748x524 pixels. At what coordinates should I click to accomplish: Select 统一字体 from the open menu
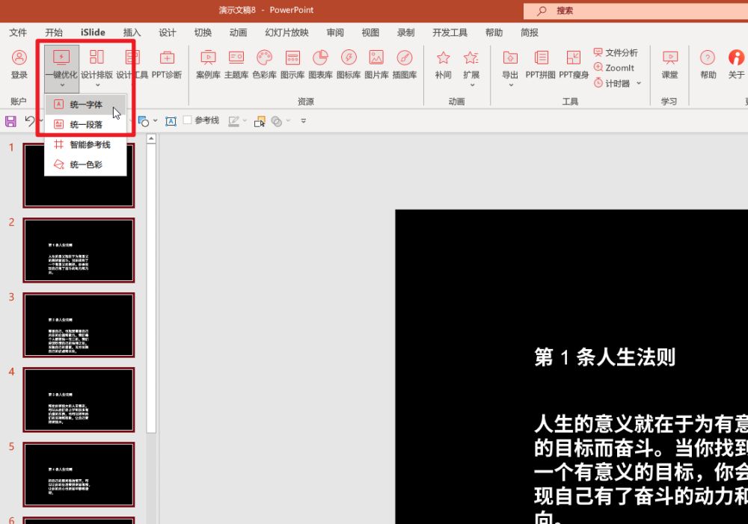[x=85, y=105]
